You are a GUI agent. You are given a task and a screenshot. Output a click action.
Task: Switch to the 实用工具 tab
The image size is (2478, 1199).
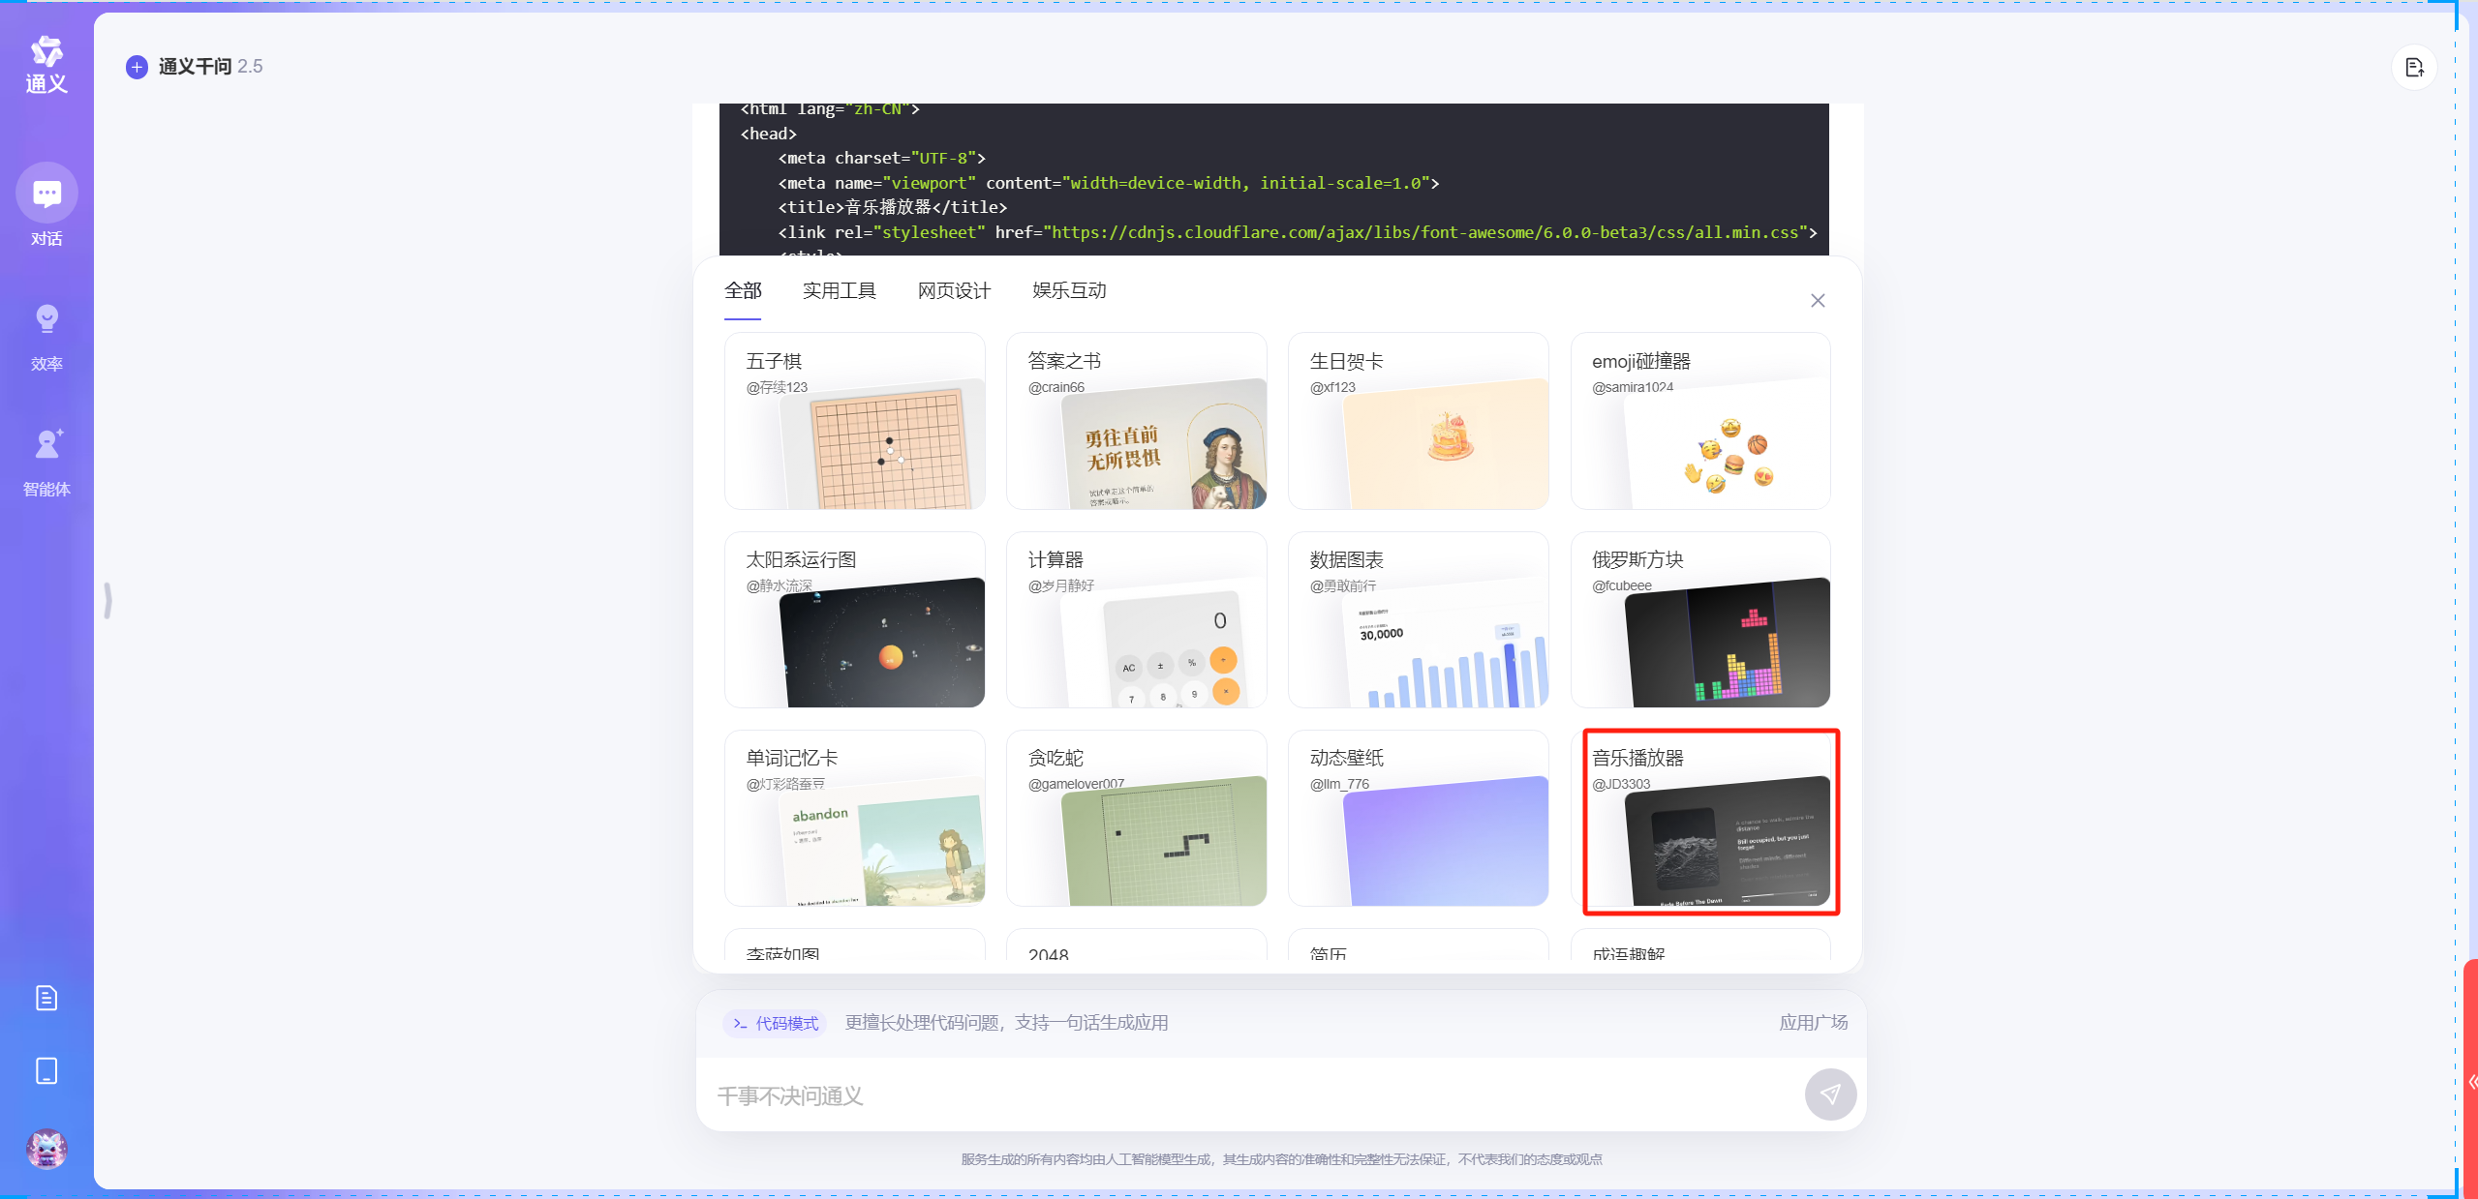[839, 291]
